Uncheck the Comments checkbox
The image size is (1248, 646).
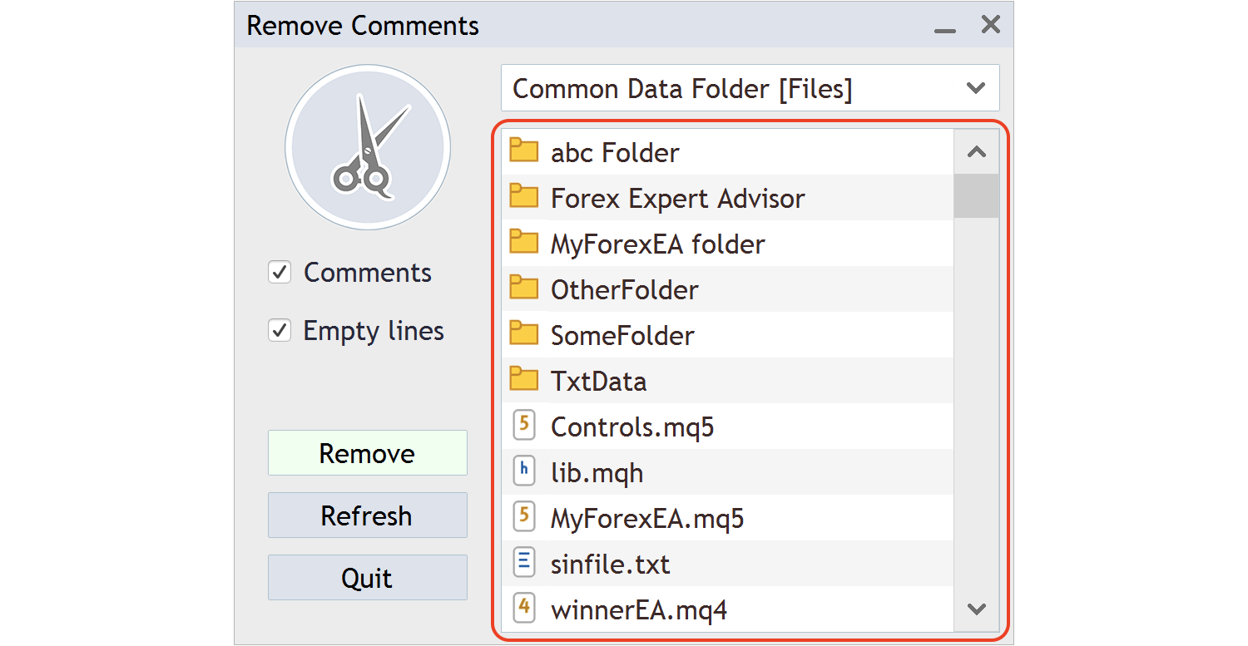point(280,273)
